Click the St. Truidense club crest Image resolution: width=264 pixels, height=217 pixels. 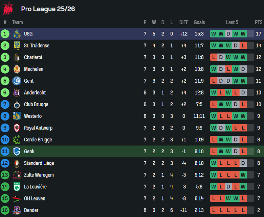[x=17, y=46]
